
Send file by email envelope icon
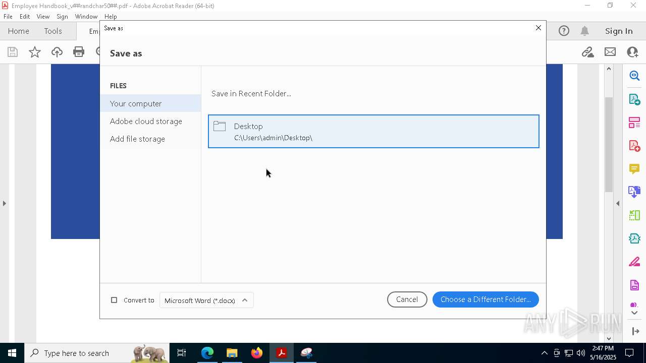[610, 52]
